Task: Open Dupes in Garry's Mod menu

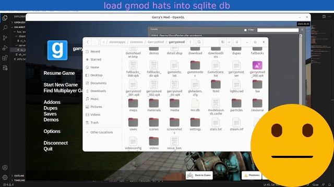Action: tap(51, 108)
